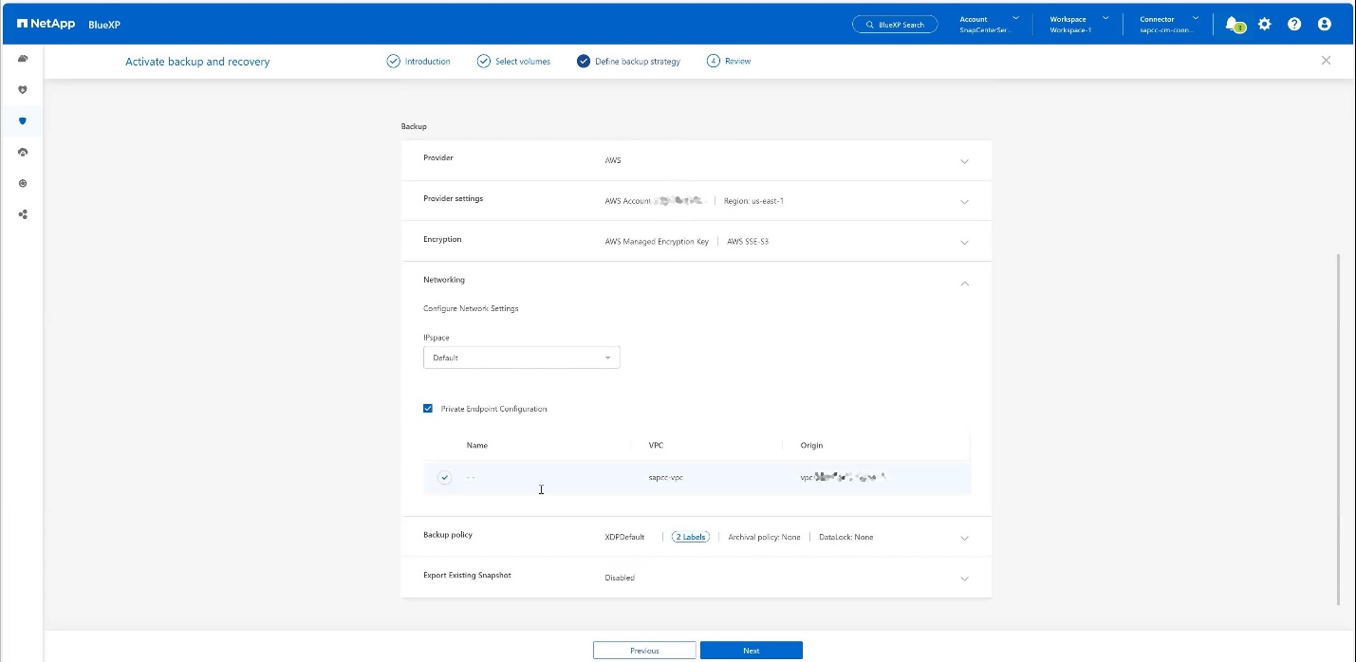Click the shield protection sidebar icon

(23, 121)
